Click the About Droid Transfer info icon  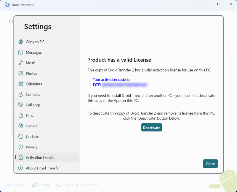pyautogui.click(x=21, y=168)
